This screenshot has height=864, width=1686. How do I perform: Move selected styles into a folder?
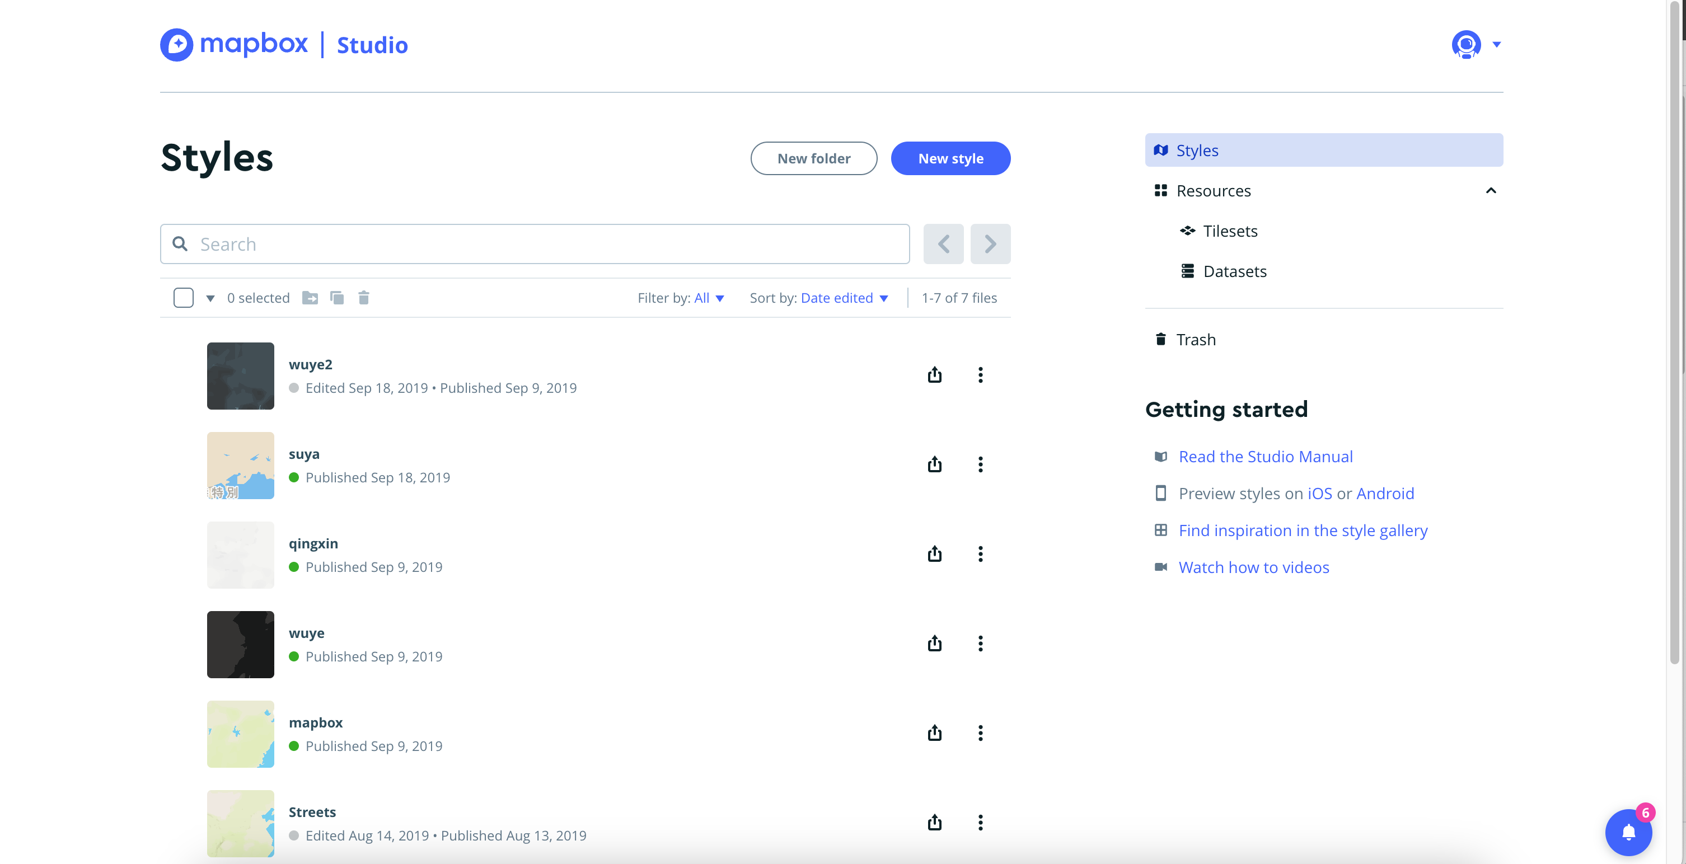click(x=310, y=298)
